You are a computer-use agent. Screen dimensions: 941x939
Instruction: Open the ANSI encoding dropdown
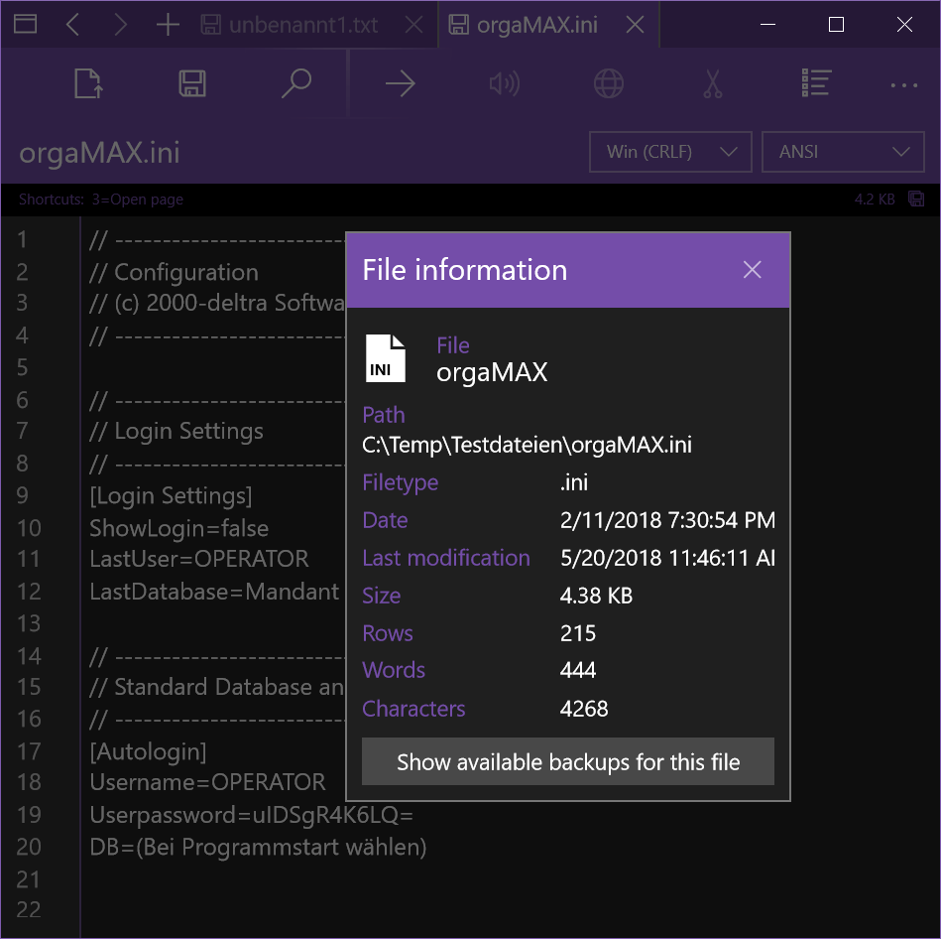click(x=843, y=152)
